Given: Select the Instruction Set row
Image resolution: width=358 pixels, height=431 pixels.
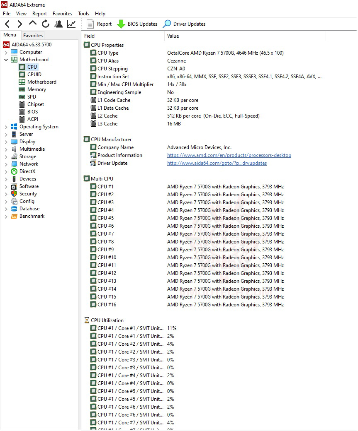Looking at the screenshot, I should [x=203, y=77].
